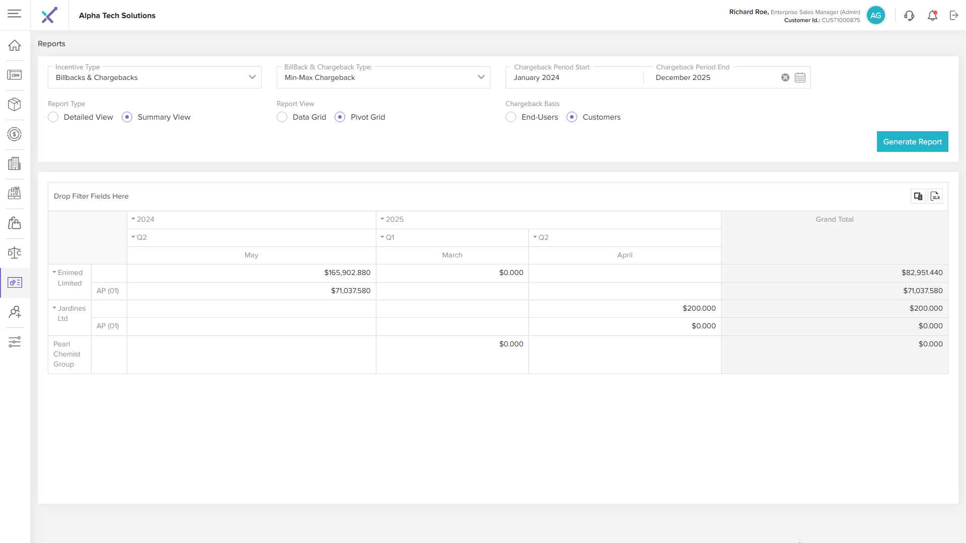This screenshot has width=966, height=543.
Task: Click the home icon in sidebar
Action: tap(15, 45)
